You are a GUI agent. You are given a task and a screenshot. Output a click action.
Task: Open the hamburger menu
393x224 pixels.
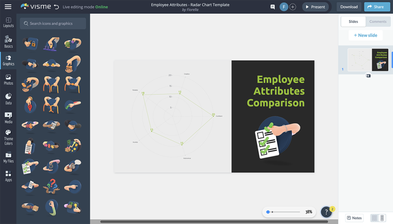point(8,6)
